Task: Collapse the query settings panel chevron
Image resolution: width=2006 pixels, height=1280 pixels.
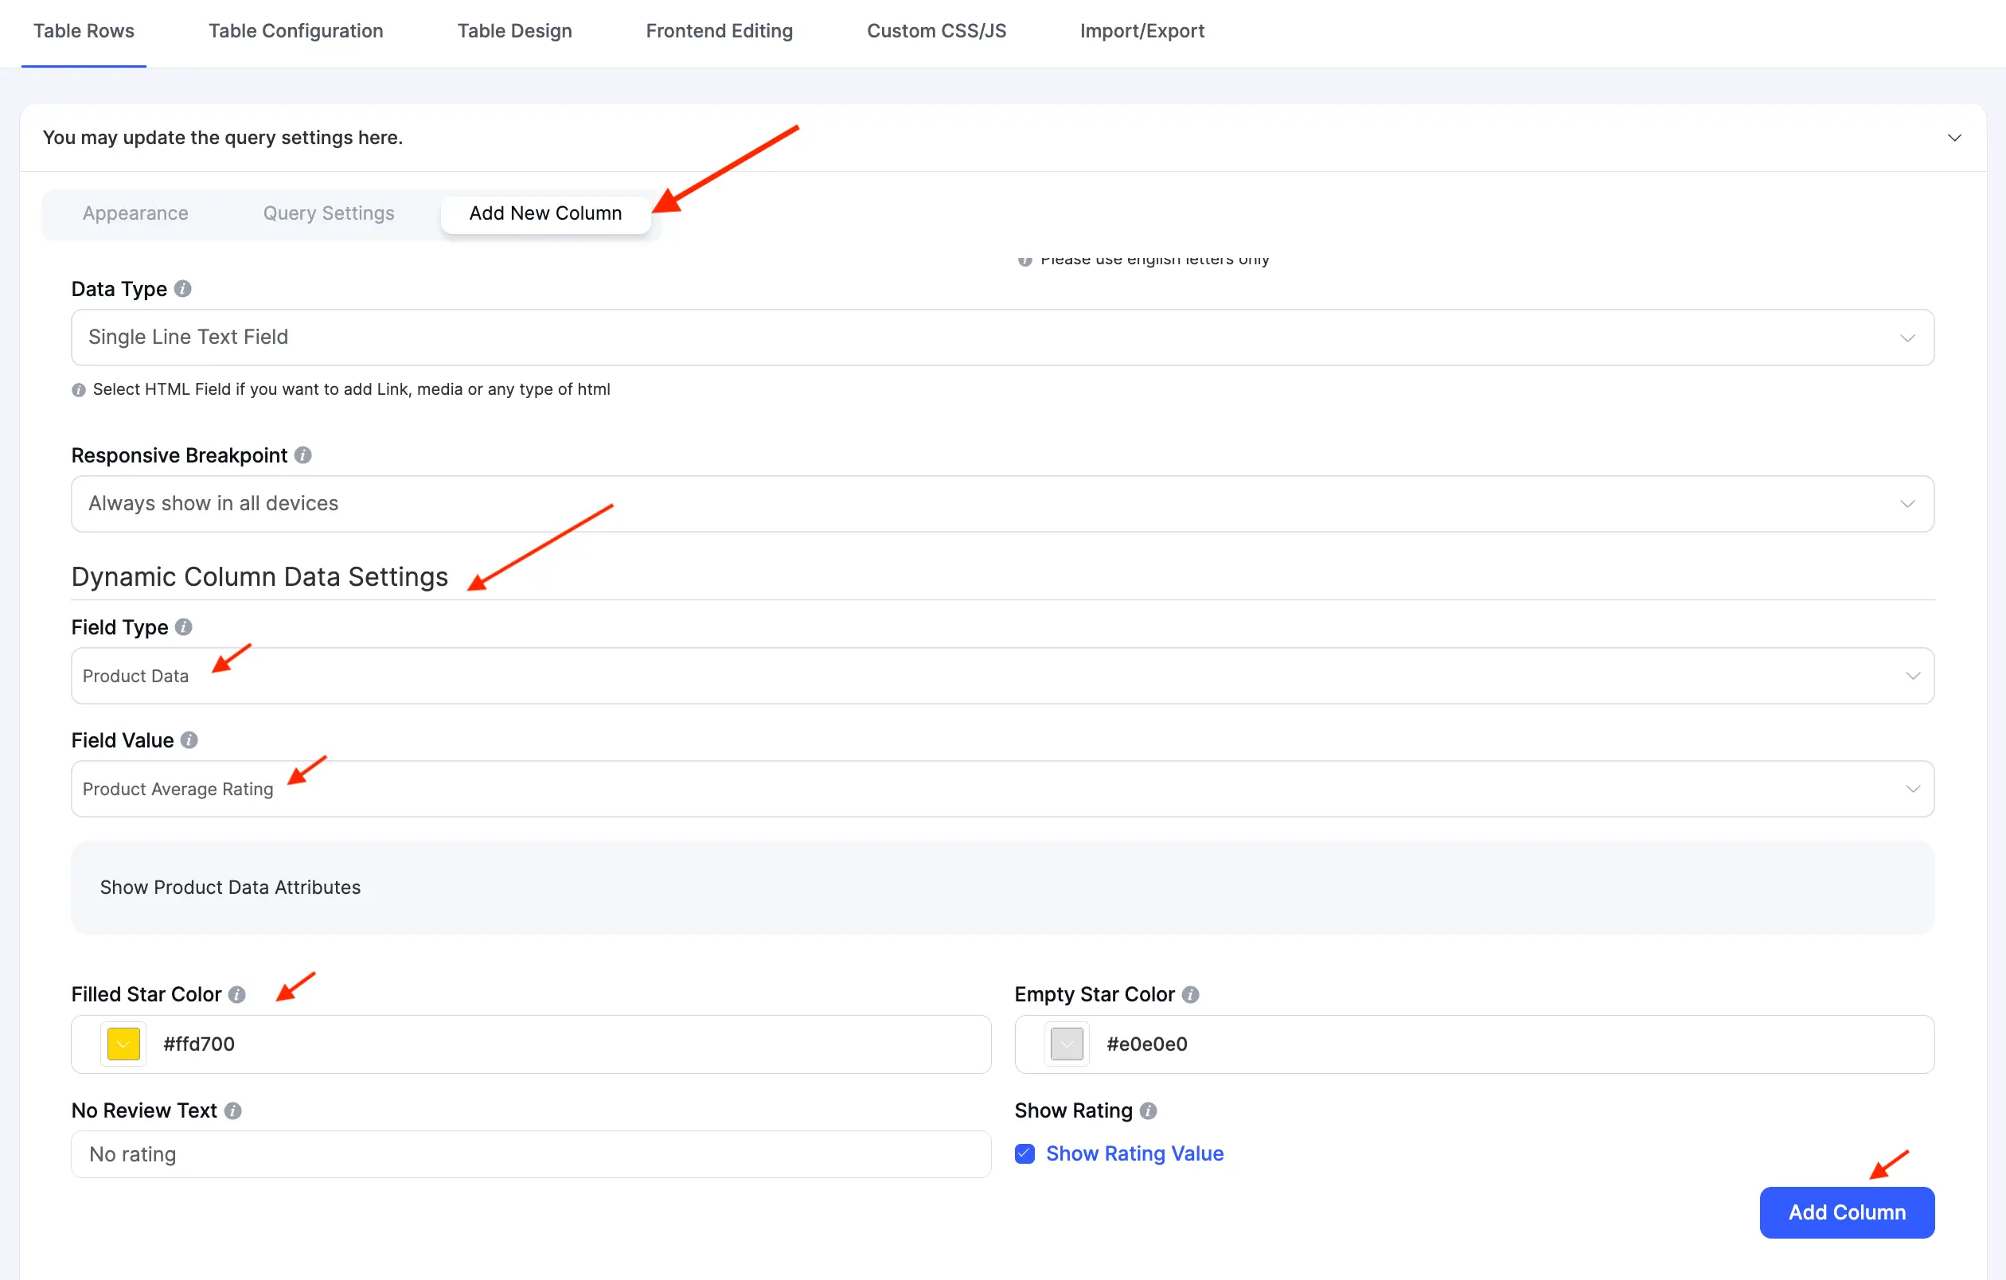Action: (1955, 138)
